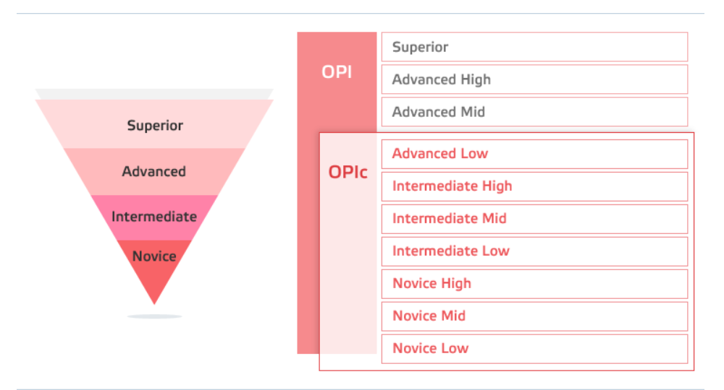
Task: Click the Intermediate High box
Action: [535, 186]
